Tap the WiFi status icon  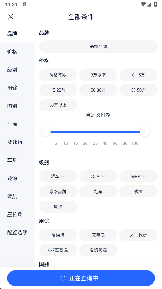pos(143,4)
